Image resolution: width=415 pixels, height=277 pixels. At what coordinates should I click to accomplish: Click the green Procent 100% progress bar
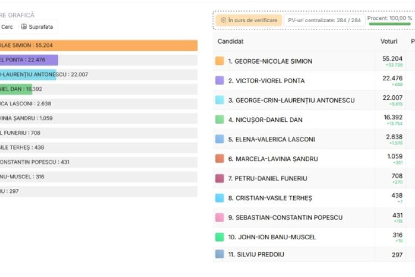click(390, 24)
